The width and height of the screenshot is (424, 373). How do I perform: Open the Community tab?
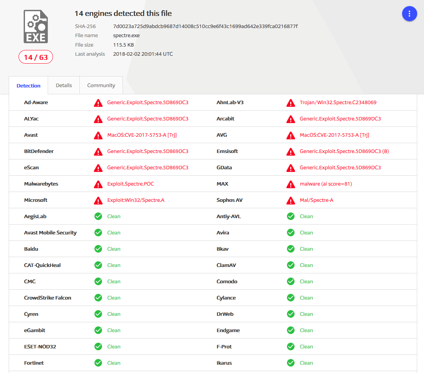101,85
